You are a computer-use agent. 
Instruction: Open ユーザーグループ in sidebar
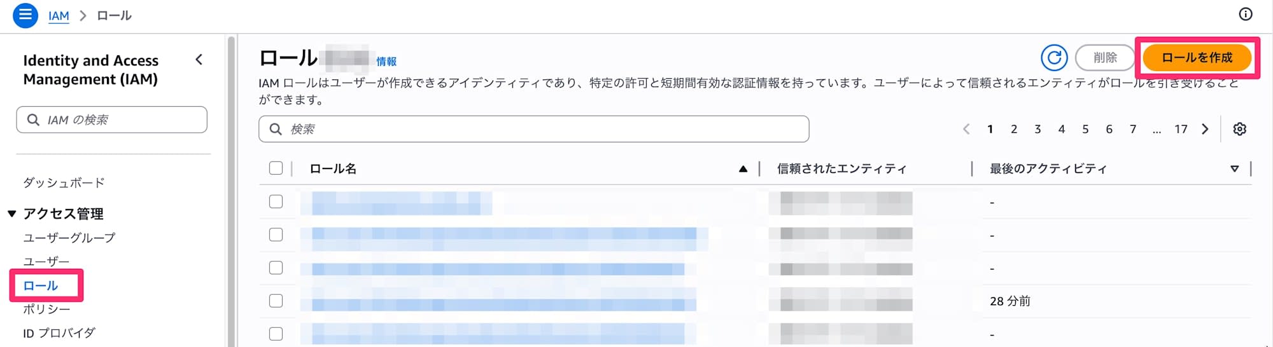point(69,238)
